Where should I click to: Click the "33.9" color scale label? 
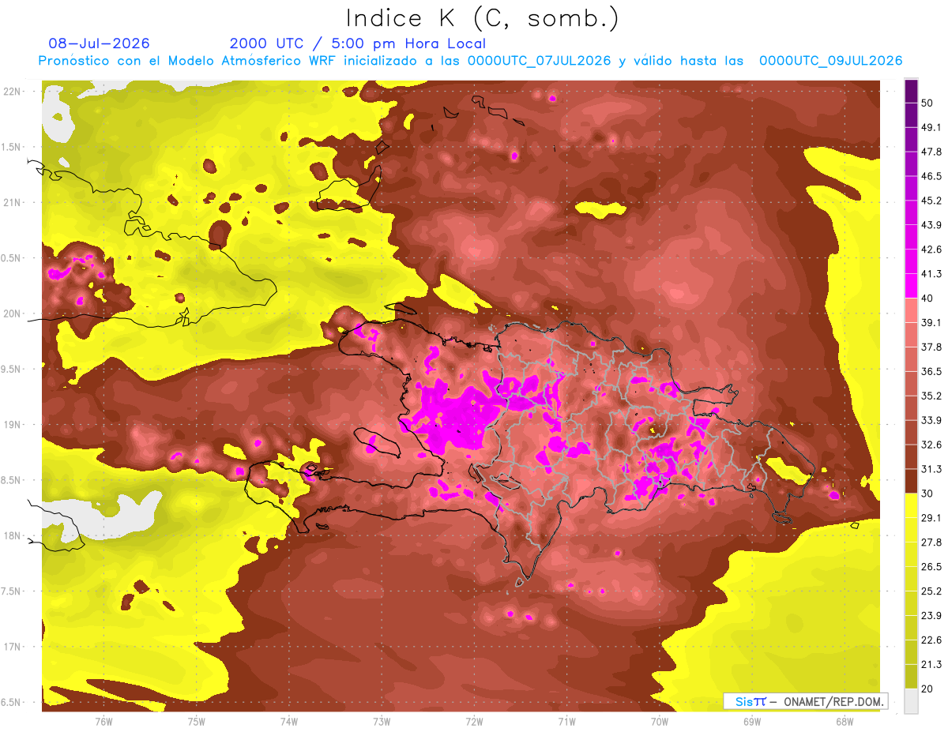point(931,420)
